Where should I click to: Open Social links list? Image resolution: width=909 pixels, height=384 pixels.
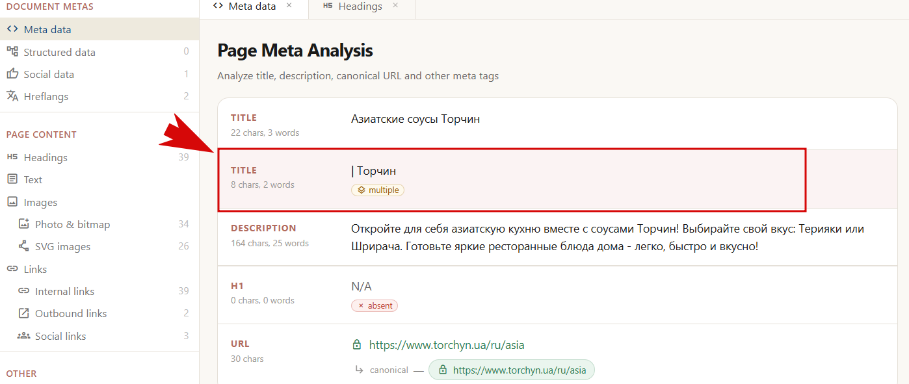pos(99,336)
